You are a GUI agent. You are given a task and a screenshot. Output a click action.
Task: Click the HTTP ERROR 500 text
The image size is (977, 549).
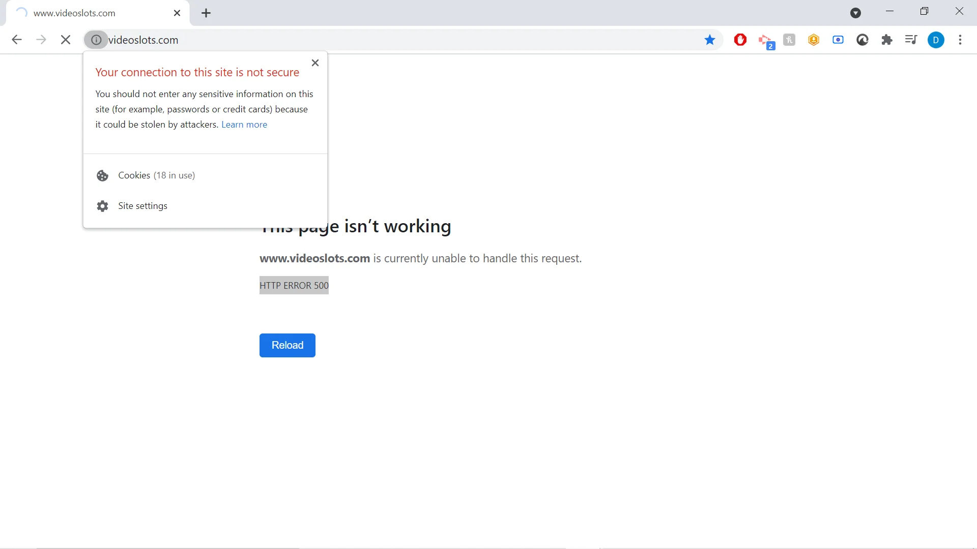pyautogui.click(x=294, y=286)
